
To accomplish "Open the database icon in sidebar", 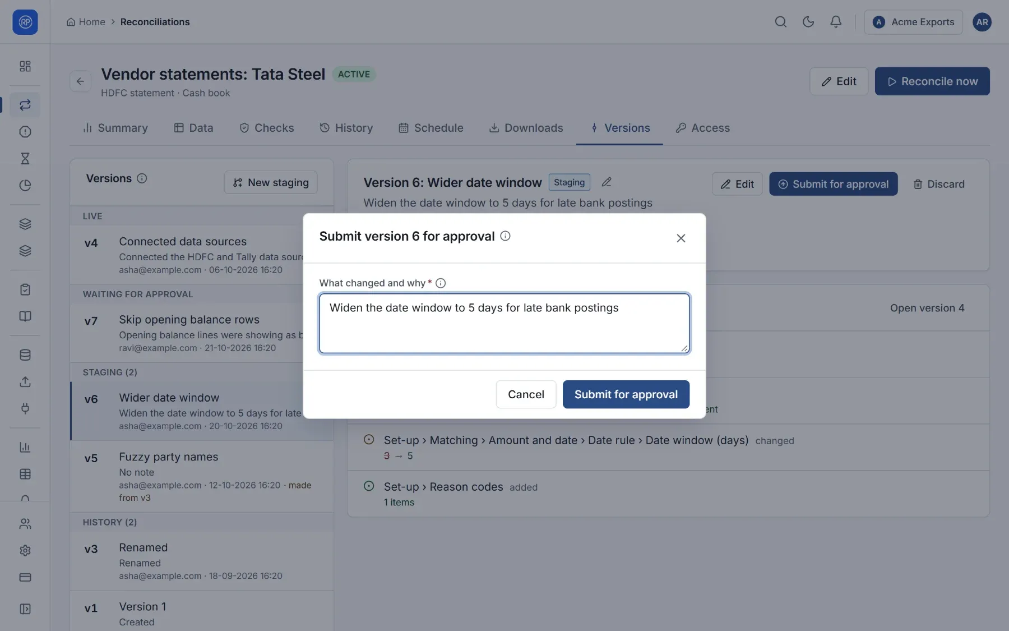I will pos(25,355).
